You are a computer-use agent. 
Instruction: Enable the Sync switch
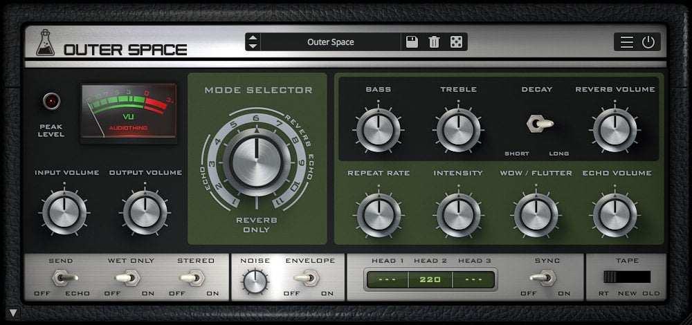click(x=543, y=277)
